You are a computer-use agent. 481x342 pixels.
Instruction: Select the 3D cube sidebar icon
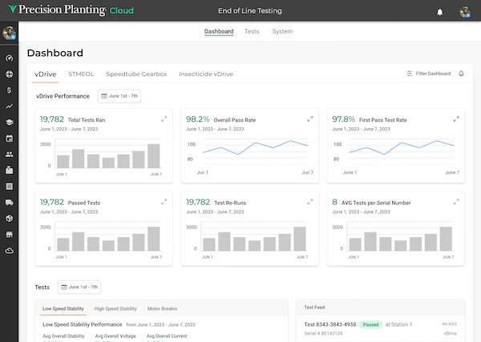click(x=9, y=218)
